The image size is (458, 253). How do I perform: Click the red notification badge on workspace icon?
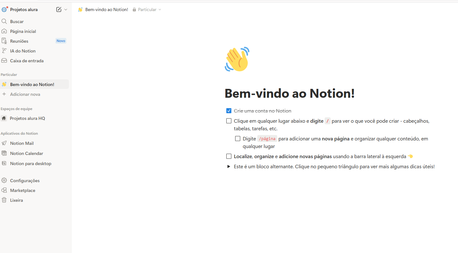(x=7, y=7)
